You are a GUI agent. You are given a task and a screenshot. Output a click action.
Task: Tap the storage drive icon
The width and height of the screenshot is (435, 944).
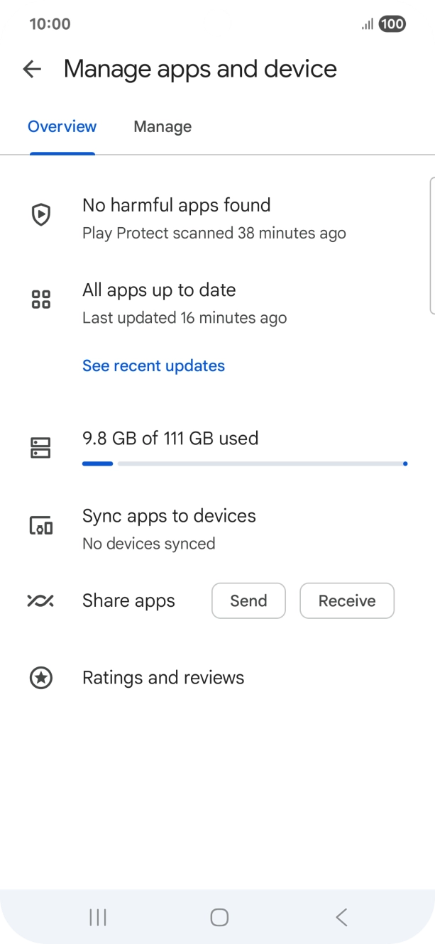(41, 448)
